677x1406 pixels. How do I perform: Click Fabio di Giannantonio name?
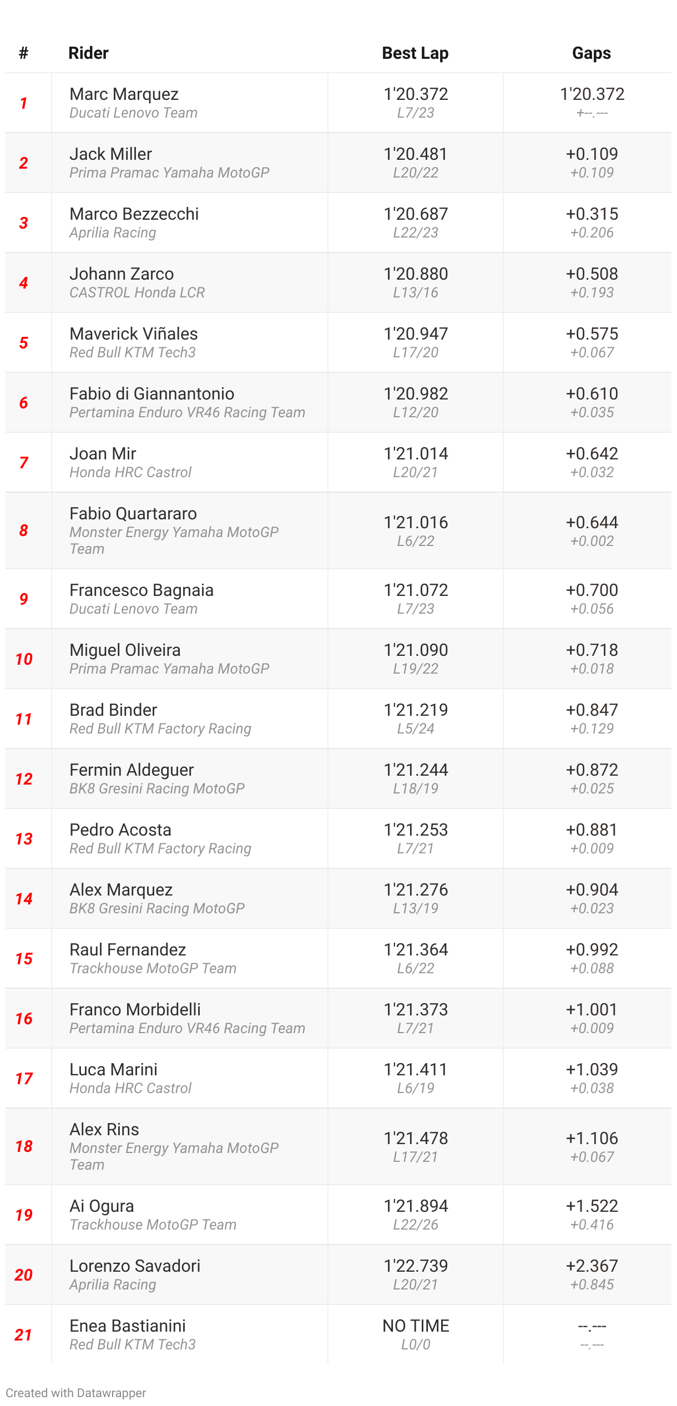point(152,394)
